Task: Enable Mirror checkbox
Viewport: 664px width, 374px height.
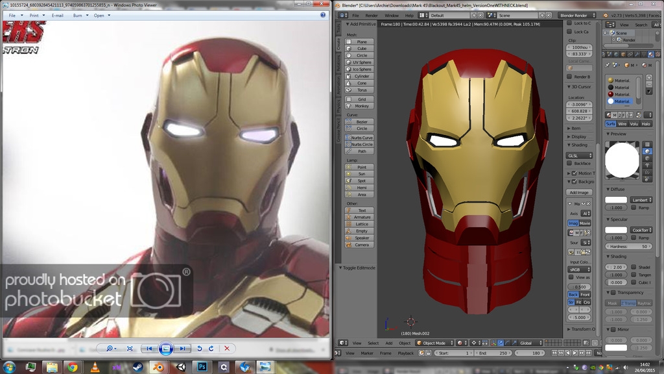Action: (613, 329)
